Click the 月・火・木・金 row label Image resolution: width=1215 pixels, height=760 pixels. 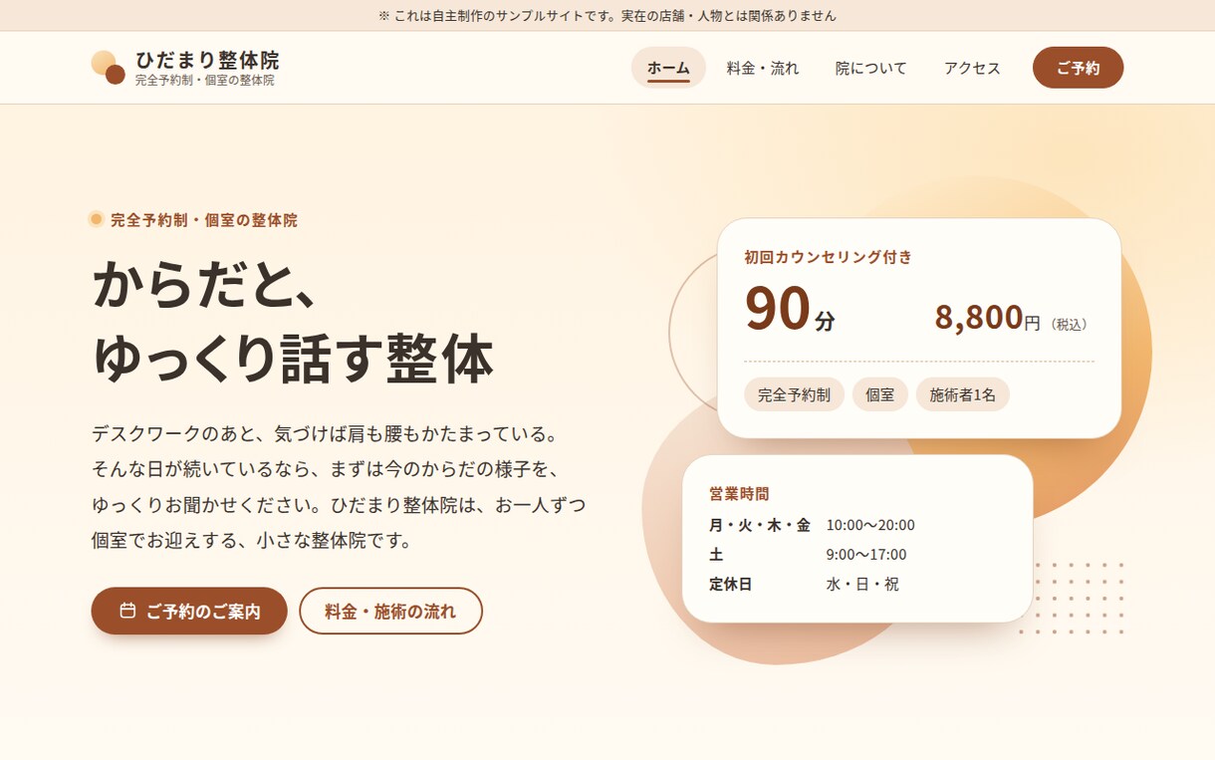pyautogui.click(x=760, y=525)
